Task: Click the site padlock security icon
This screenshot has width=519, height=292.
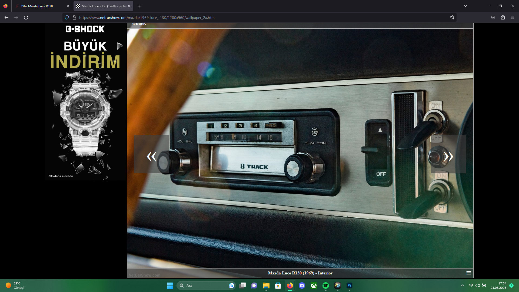Action: click(74, 18)
